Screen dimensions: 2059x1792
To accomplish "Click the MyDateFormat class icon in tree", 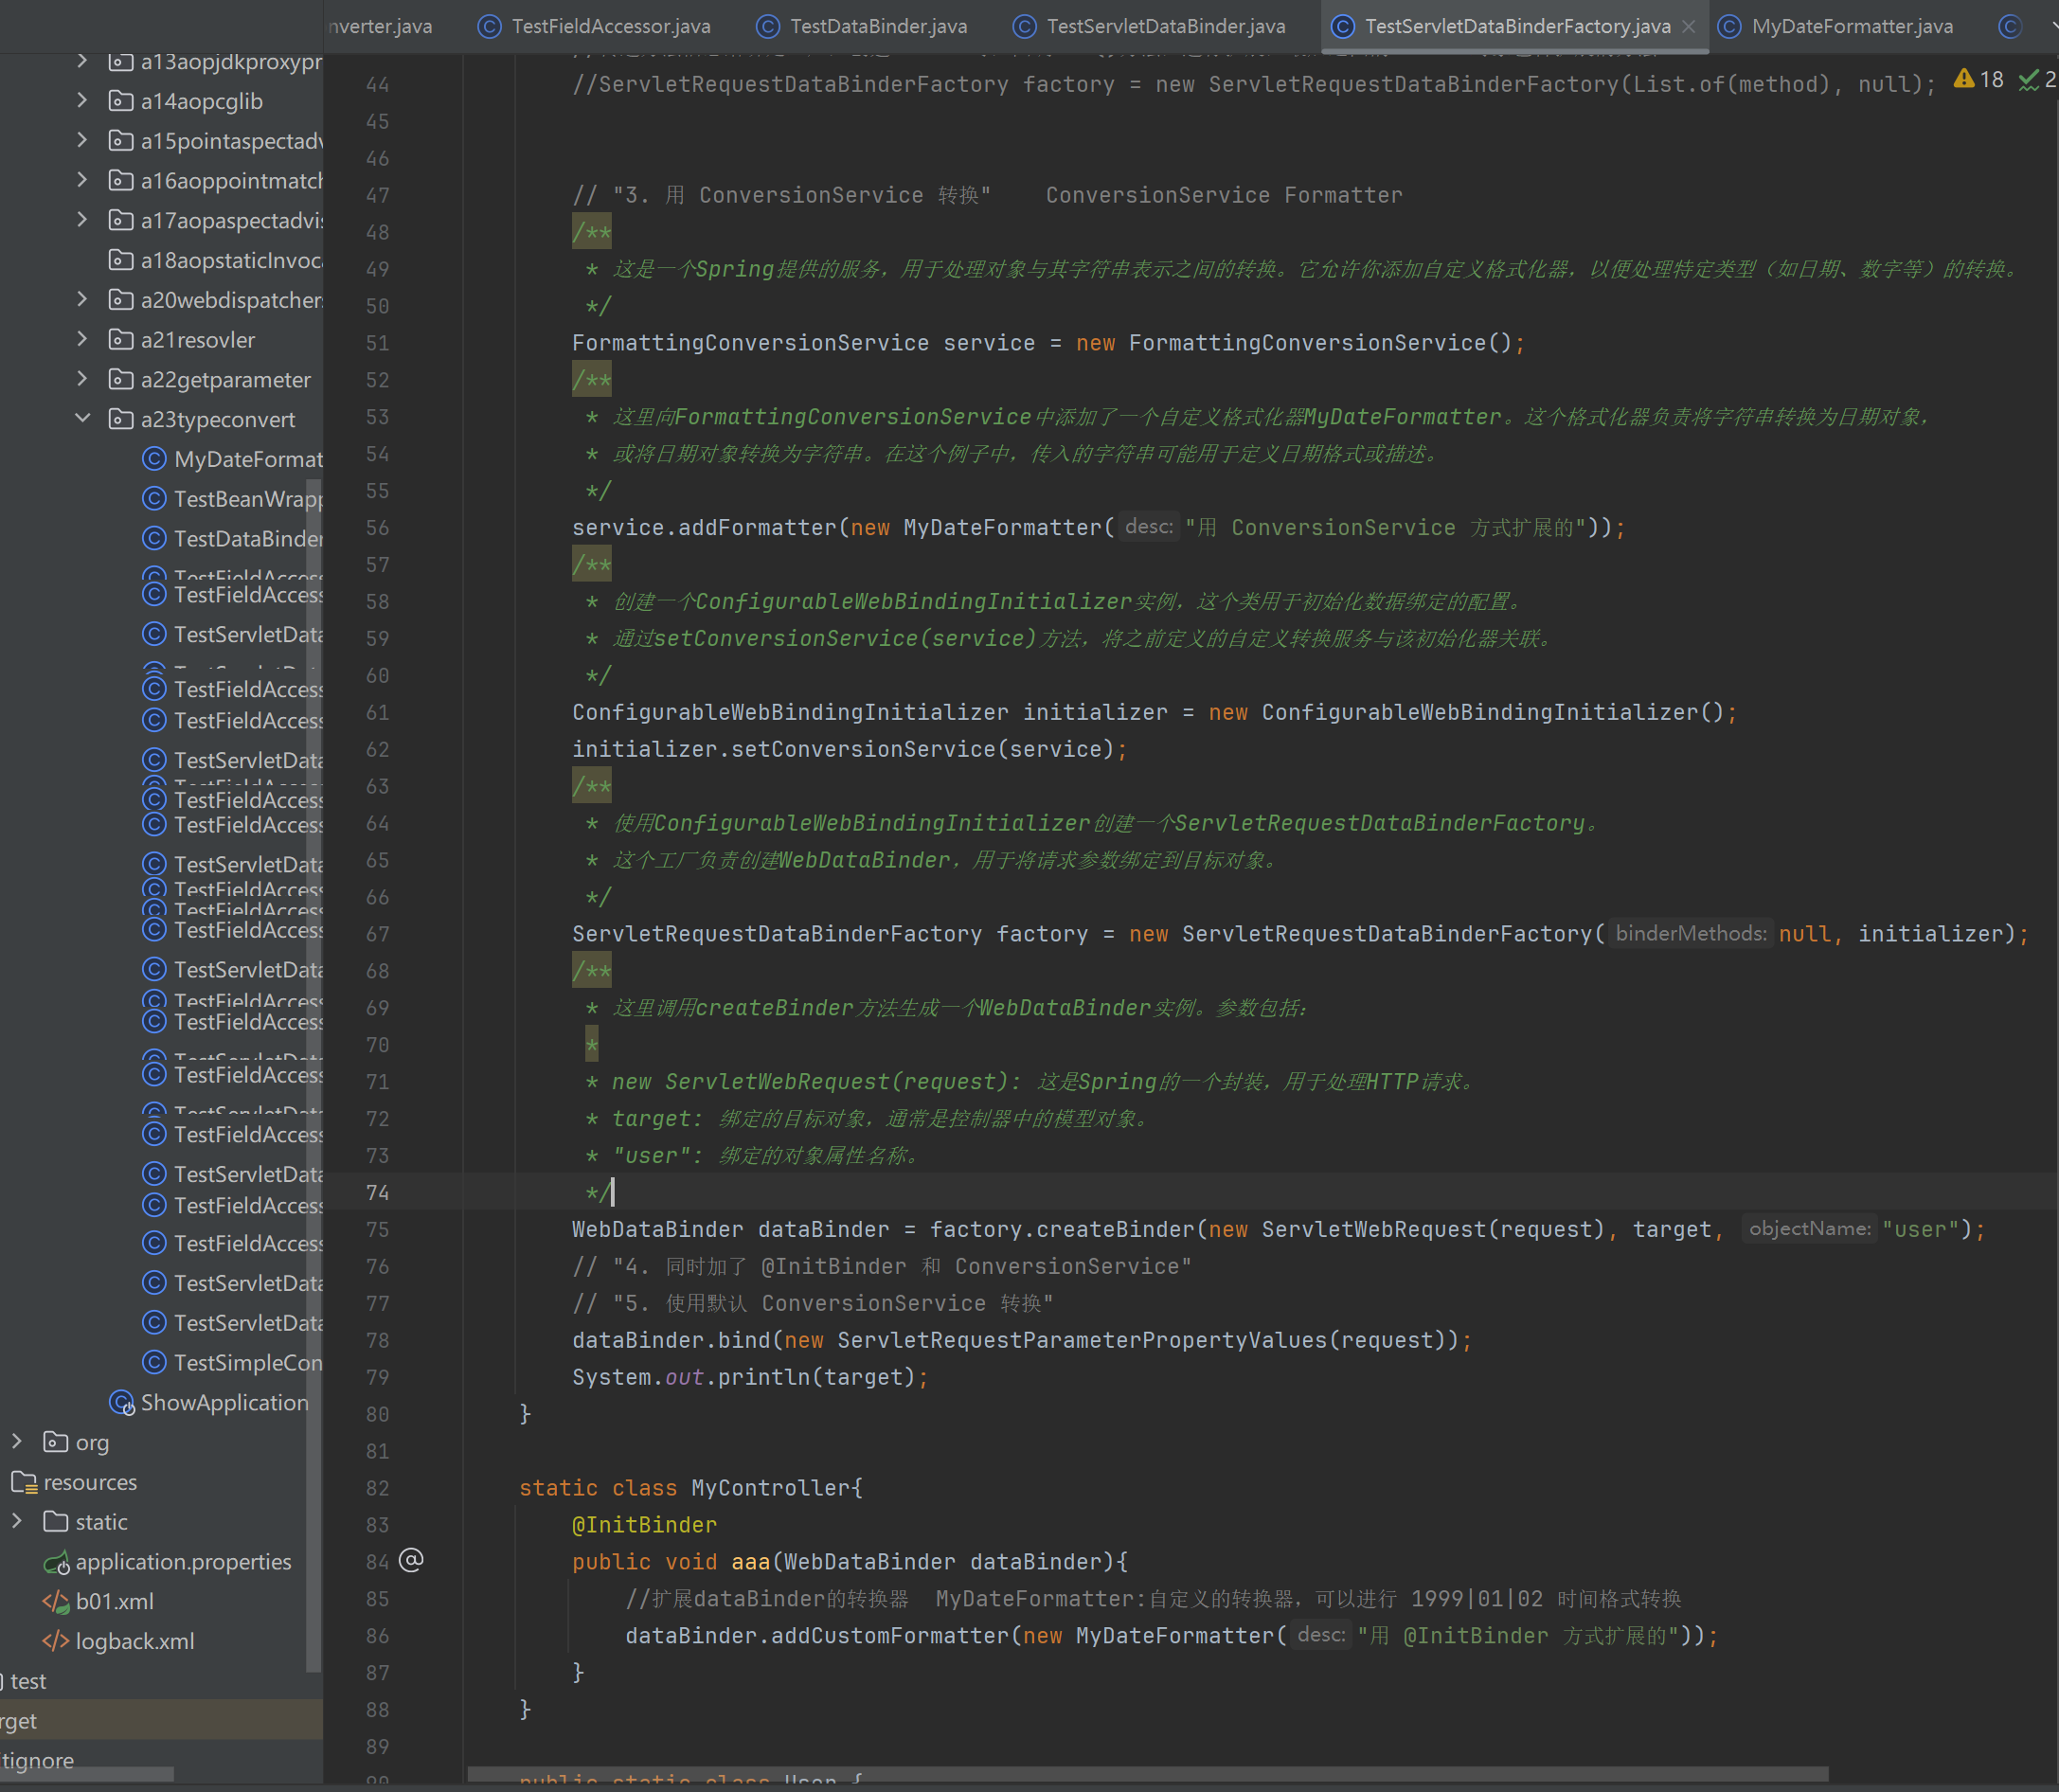I will (x=154, y=459).
